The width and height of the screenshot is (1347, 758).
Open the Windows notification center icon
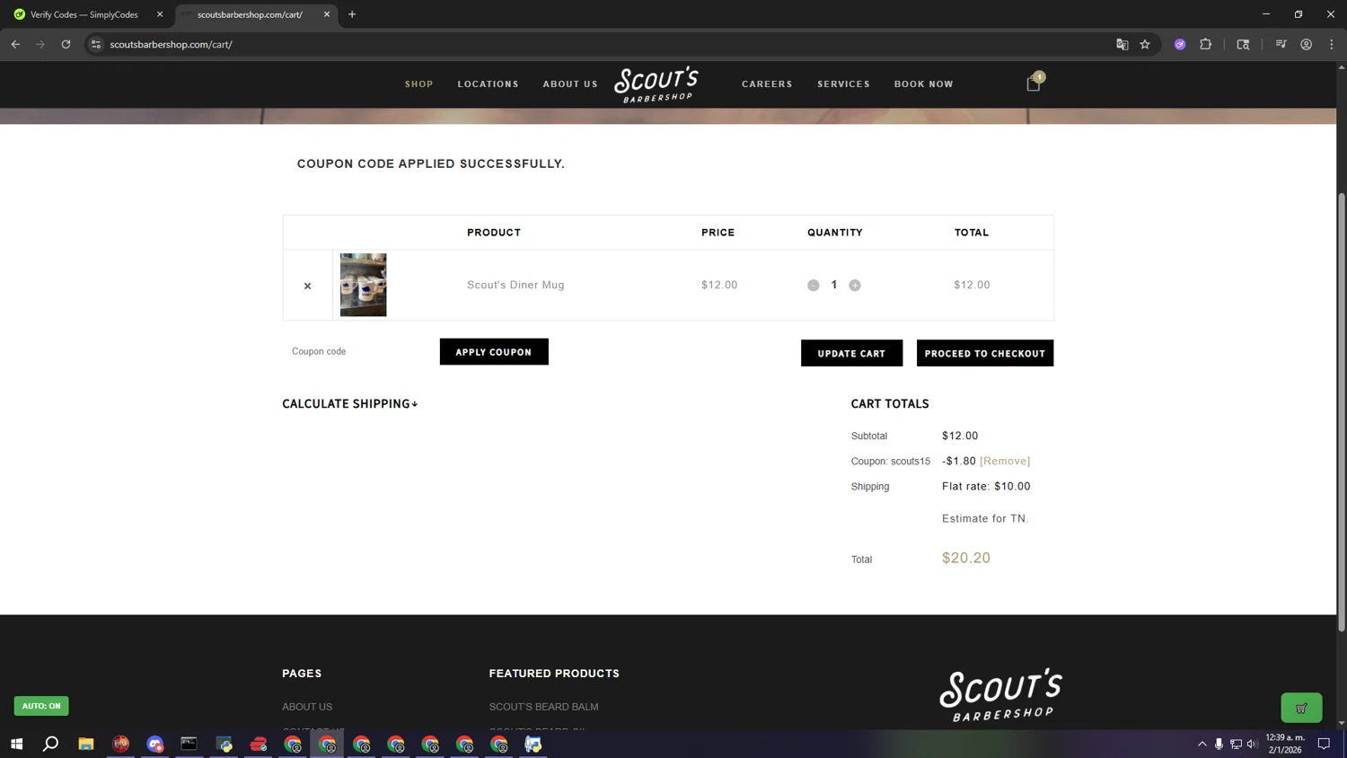click(x=1324, y=744)
